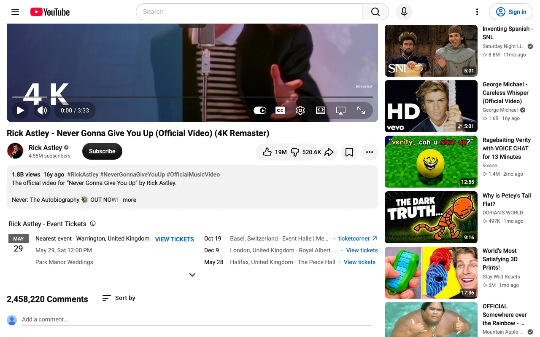Click 'Park Manor Weddings' venue text

[x=64, y=262]
